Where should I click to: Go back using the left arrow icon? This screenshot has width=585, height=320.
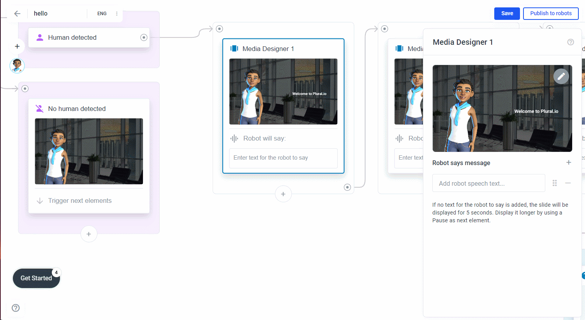17,14
